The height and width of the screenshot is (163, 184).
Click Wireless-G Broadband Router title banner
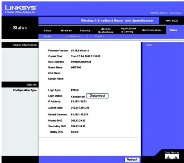pos(117,21)
